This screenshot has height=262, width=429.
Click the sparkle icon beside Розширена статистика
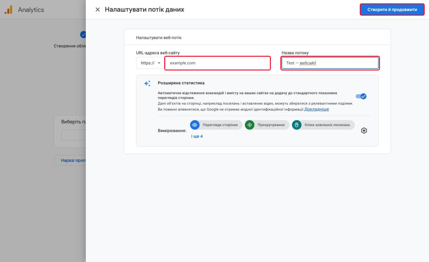click(147, 83)
